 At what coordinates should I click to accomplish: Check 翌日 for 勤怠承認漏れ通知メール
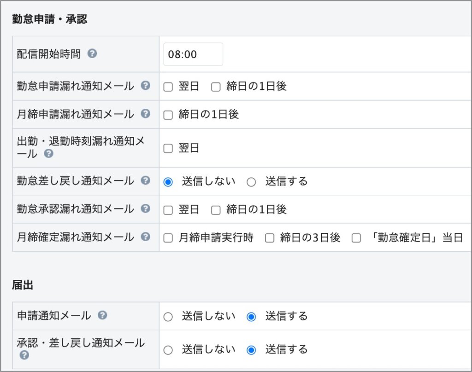[168, 210]
